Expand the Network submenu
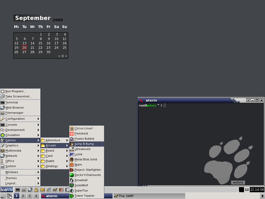Screen dimensions: 265x199 (x=20, y=156)
